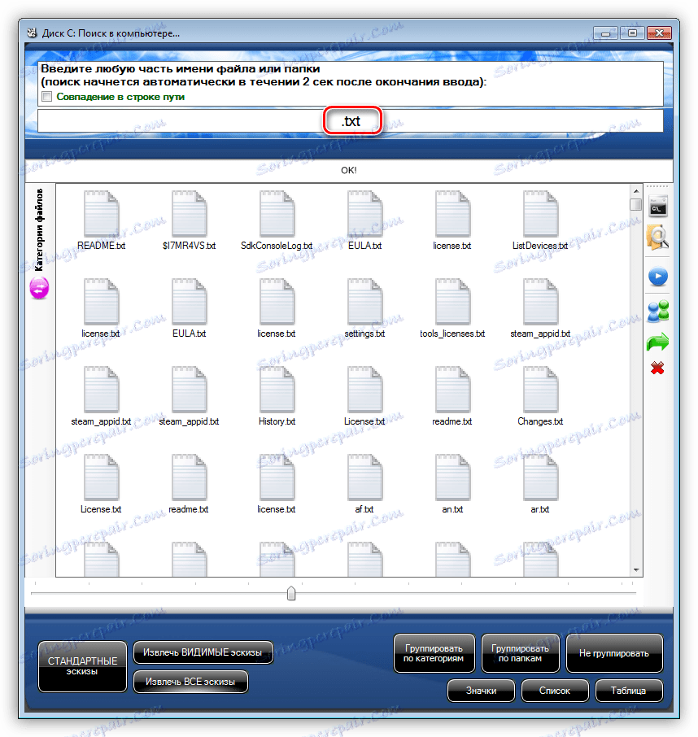Click the scrollbar up arrow in the file list
This screenshot has height=737, width=698.
point(636,191)
